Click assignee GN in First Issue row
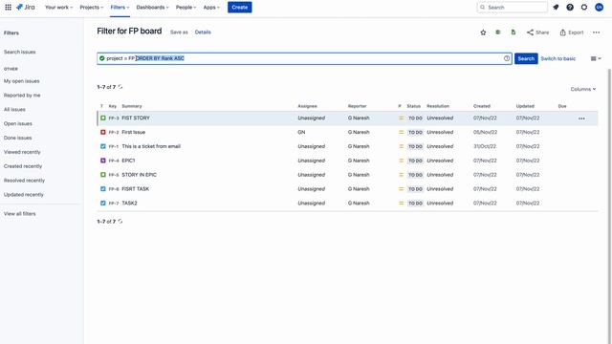The width and height of the screenshot is (612, 344). click(x=301, y=132)
